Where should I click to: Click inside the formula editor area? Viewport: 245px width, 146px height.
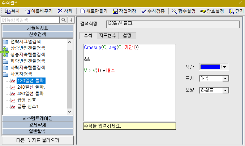tap(129, 83)
